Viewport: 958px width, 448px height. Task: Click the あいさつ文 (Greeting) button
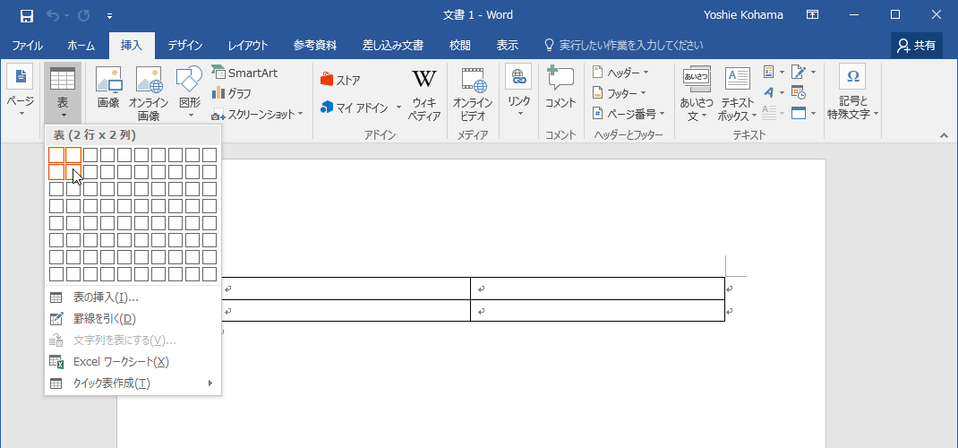tap(697, 93)
